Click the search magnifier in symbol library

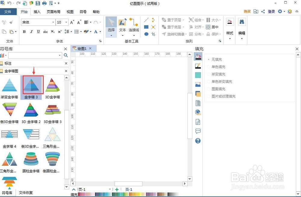[66, 55]
